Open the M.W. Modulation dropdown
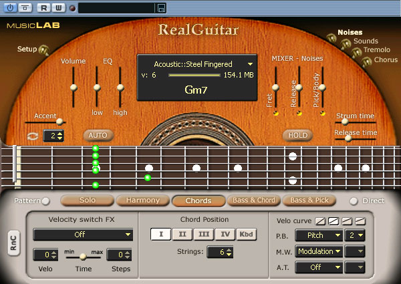 pyautogui.click(x=319, y=251)
